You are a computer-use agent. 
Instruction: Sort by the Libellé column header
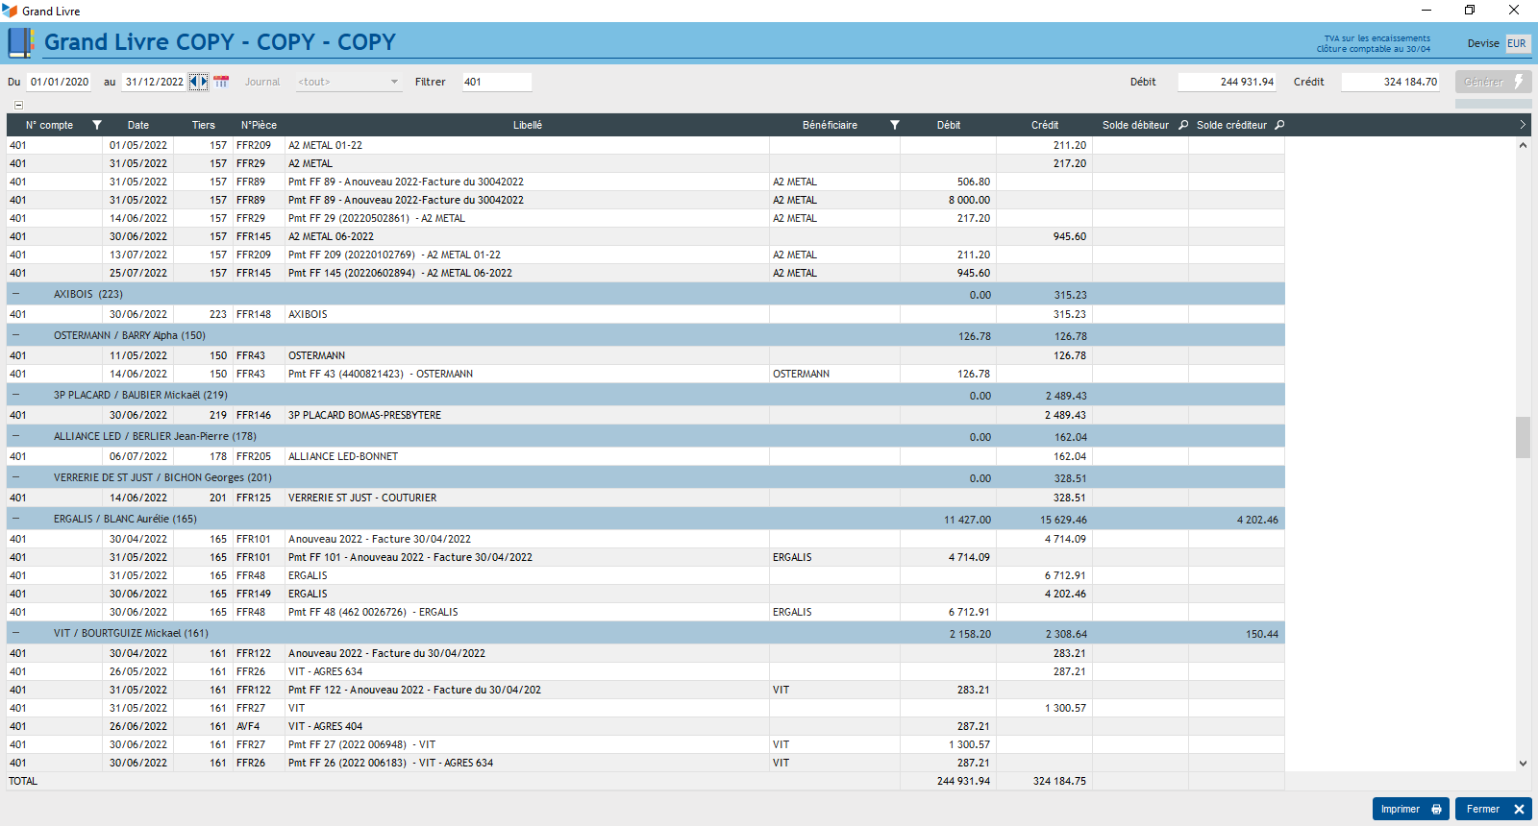[x=527, y=125]
